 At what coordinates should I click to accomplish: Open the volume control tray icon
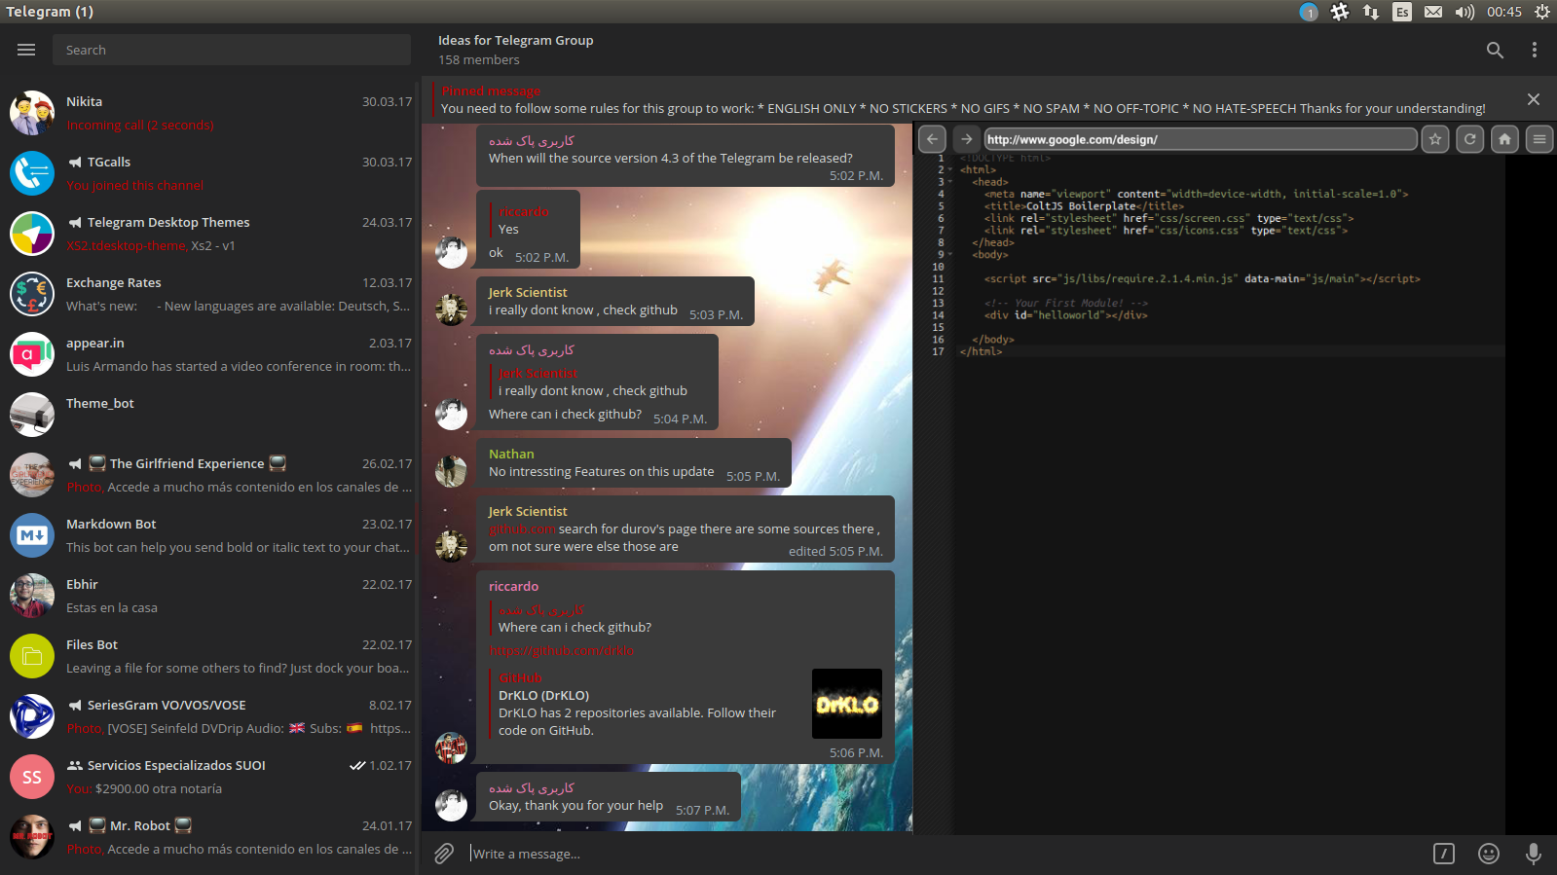[x=1464, y=12]
